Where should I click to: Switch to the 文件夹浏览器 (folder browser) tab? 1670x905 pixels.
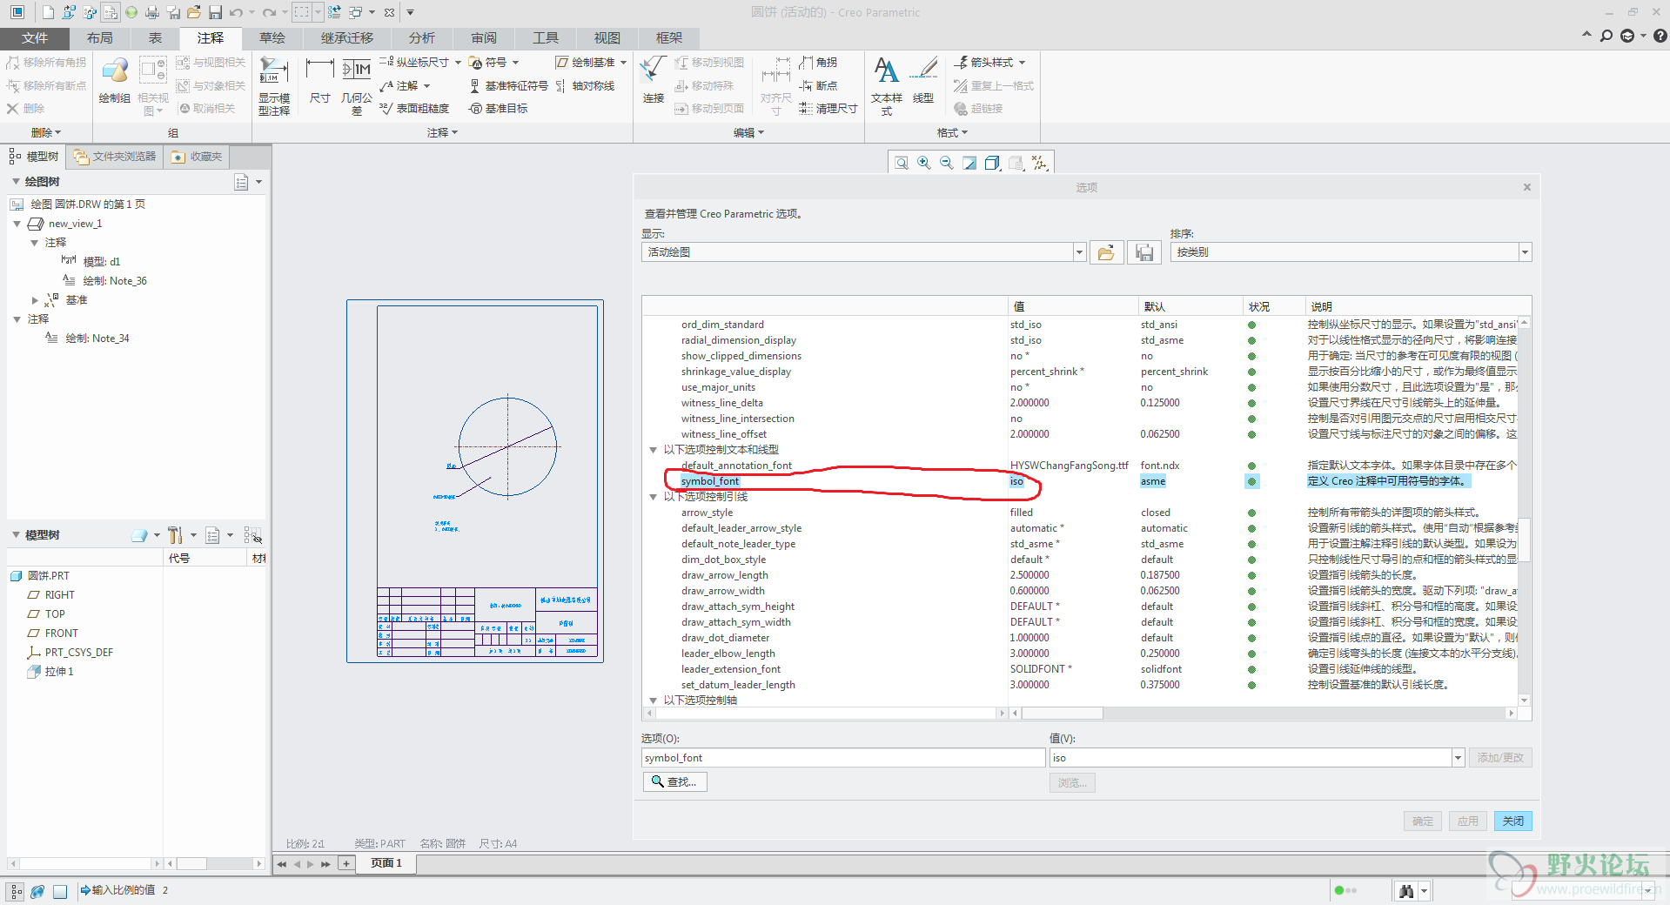(115, 157)
